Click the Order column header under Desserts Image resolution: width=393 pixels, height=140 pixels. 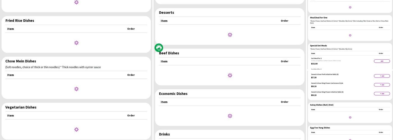(x=284, y=21)
